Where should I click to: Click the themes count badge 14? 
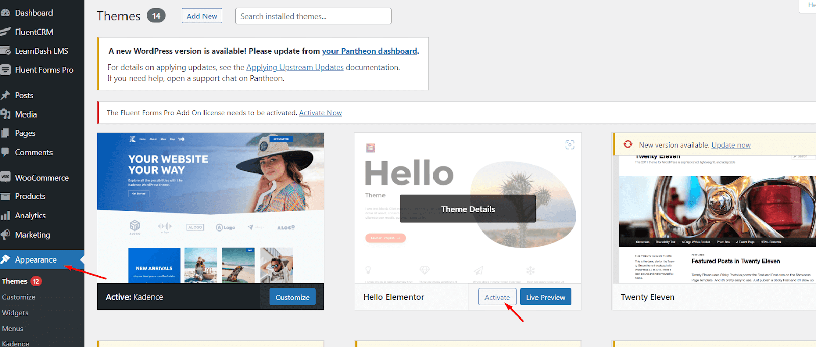coord(156,16)
